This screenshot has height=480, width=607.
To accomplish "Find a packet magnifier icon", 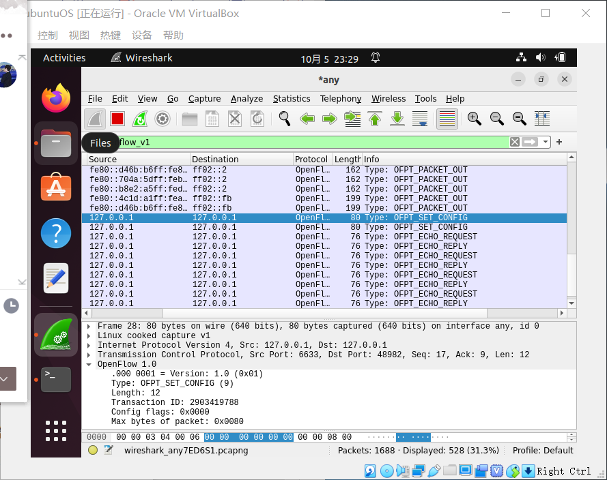I will [285, 119].
